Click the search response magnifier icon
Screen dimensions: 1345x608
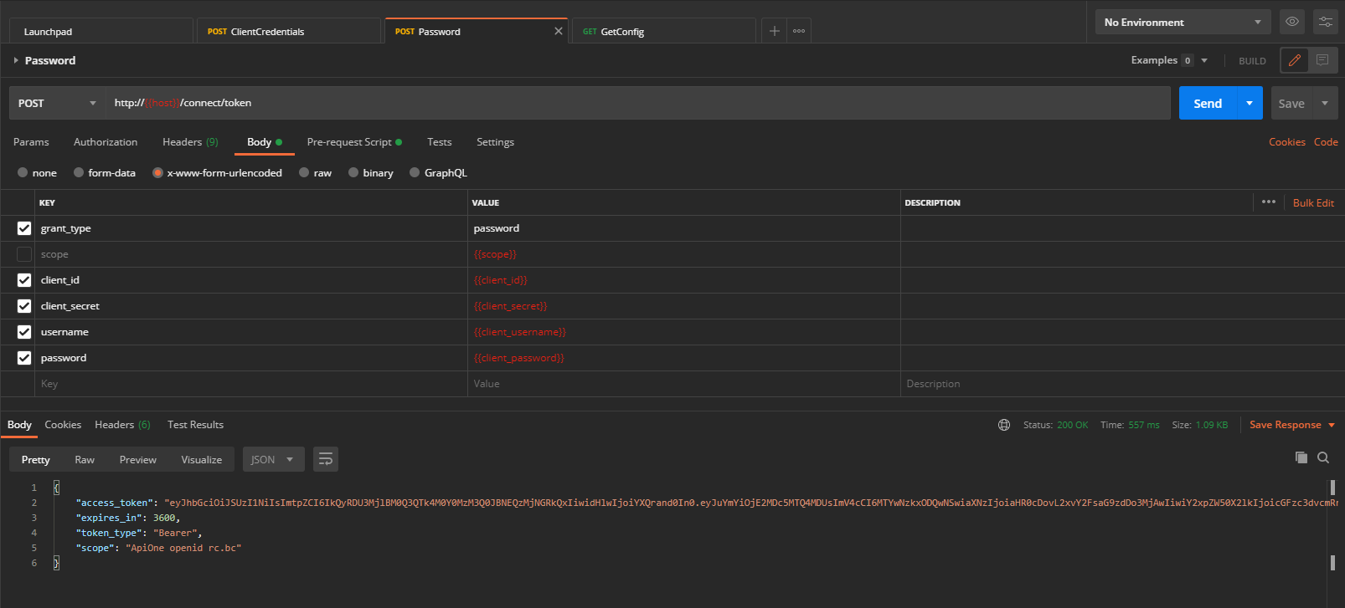point(1323,457)
